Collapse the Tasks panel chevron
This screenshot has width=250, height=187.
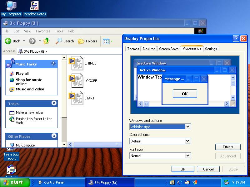[x=54, y=103]
